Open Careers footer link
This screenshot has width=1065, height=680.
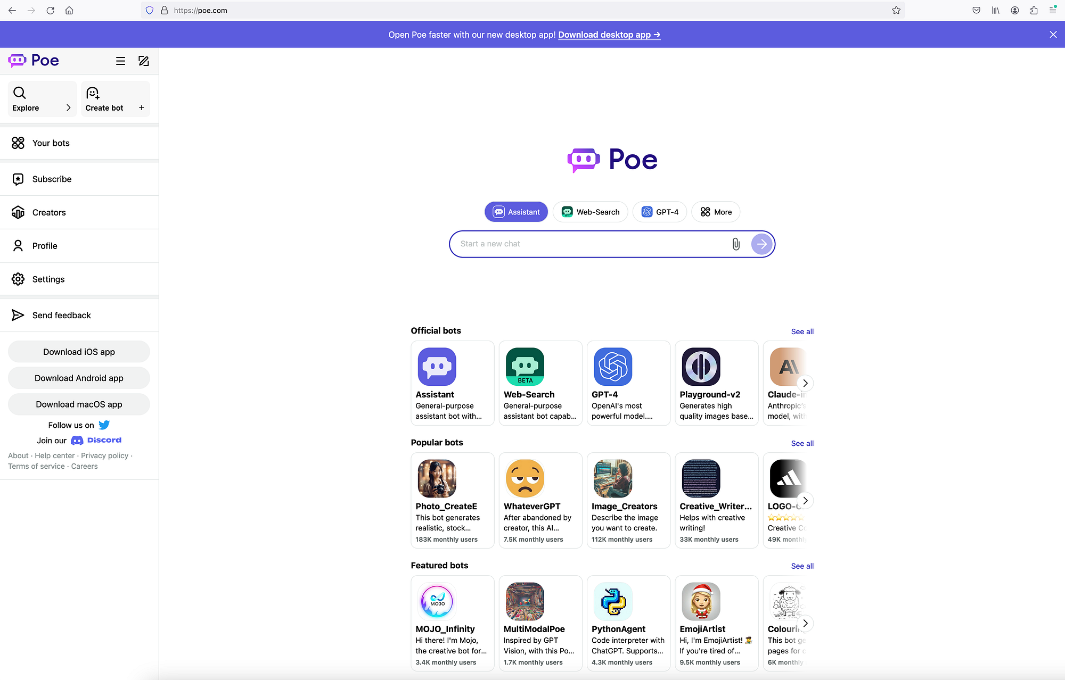(85, 467)
